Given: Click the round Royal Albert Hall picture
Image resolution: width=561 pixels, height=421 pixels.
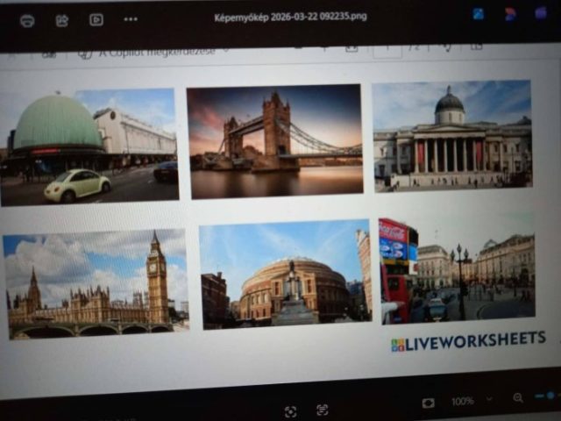Looking at the screenshot, I should tap(286, 274).
